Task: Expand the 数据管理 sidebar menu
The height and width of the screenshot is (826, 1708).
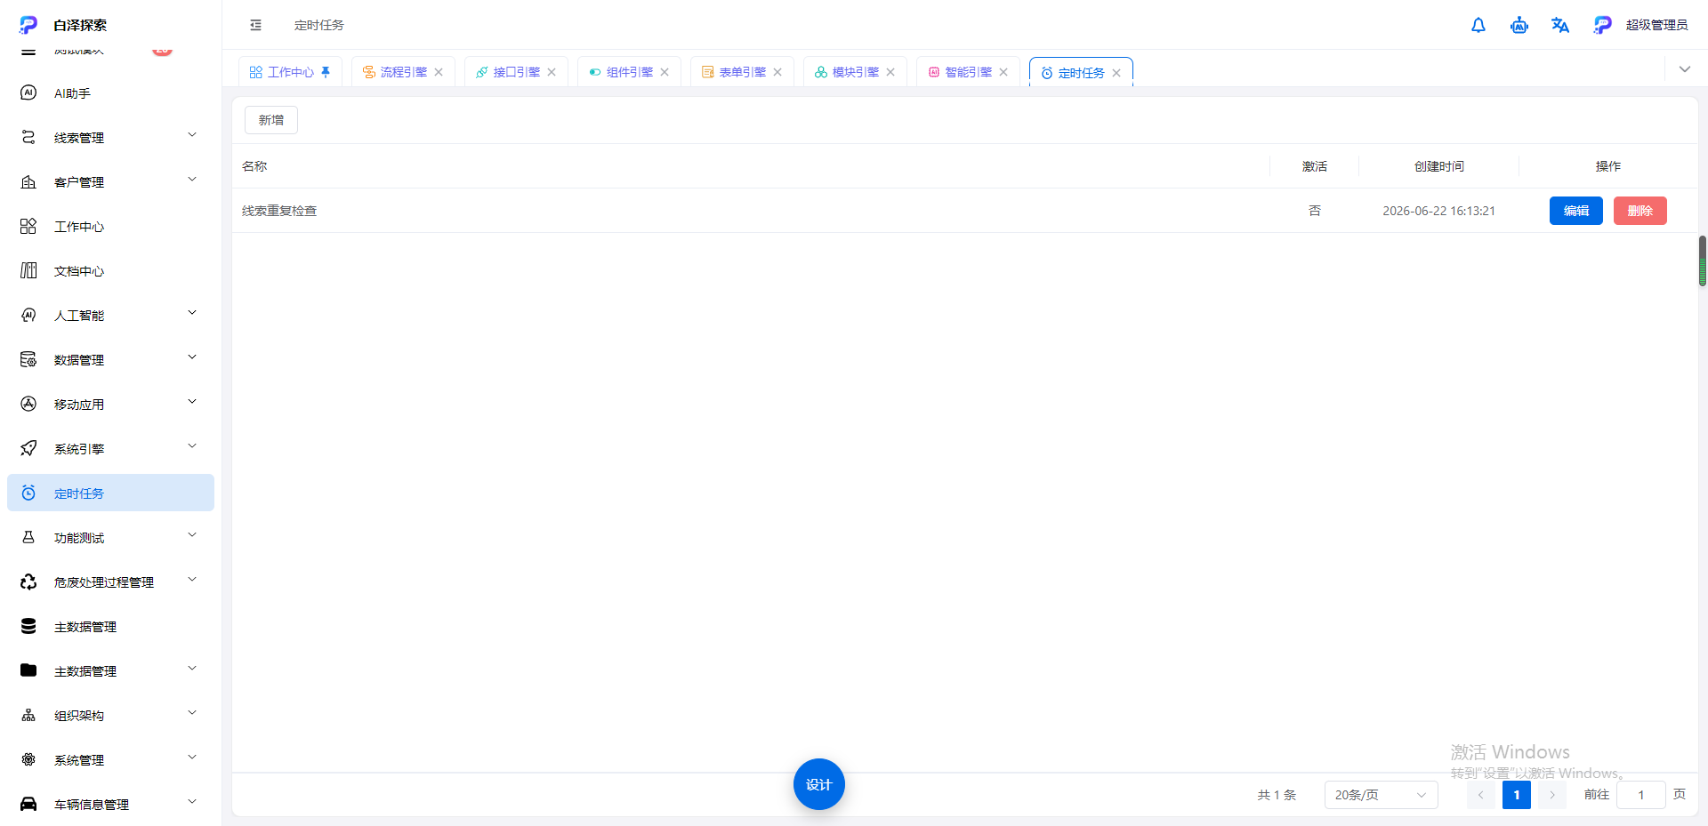Action: (x=110, y=360)
